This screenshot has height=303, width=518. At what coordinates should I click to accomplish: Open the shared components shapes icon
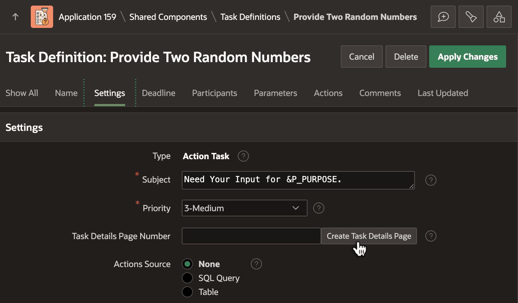(x=499, y=17)
